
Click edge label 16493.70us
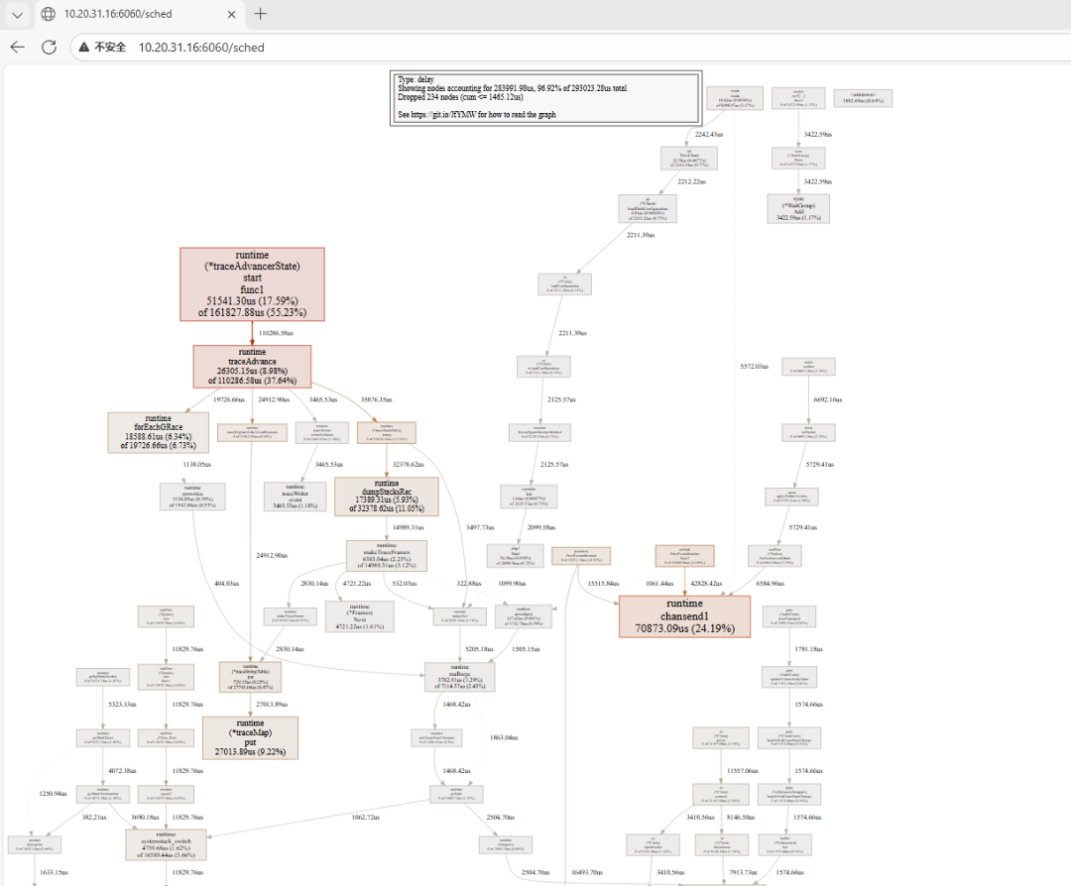(x=587, y=872)
